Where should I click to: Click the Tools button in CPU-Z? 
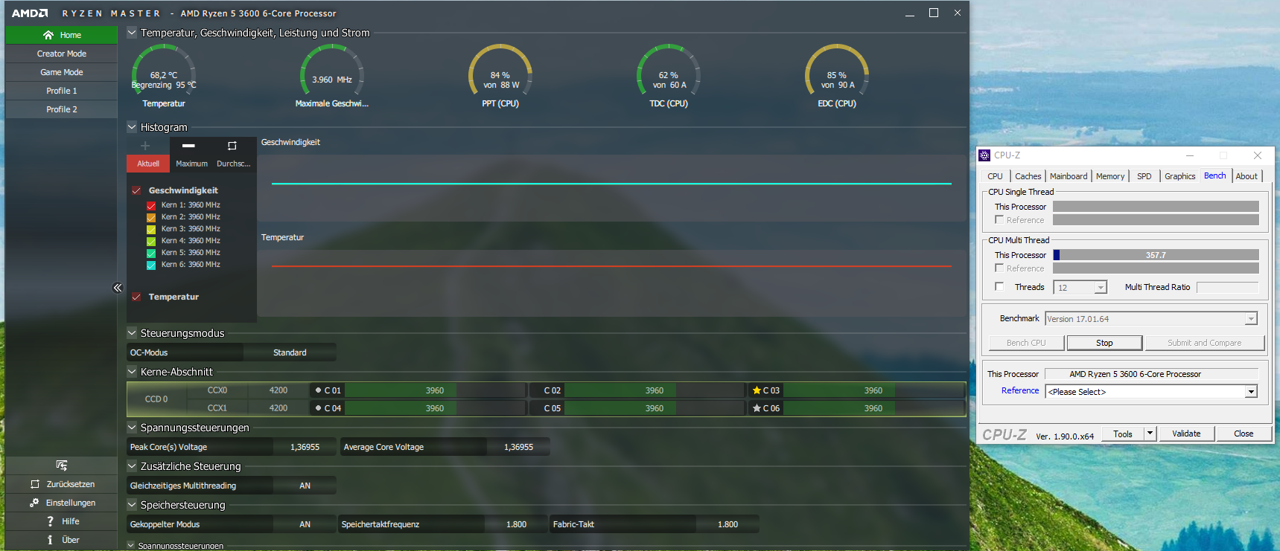pos(1123,434)
